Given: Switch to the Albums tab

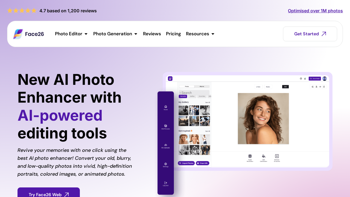Looking at the screenshot, I should coord(202,86).
